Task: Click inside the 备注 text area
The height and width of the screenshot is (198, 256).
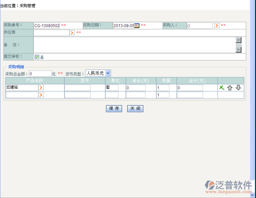Action: (x=135, y=45)
